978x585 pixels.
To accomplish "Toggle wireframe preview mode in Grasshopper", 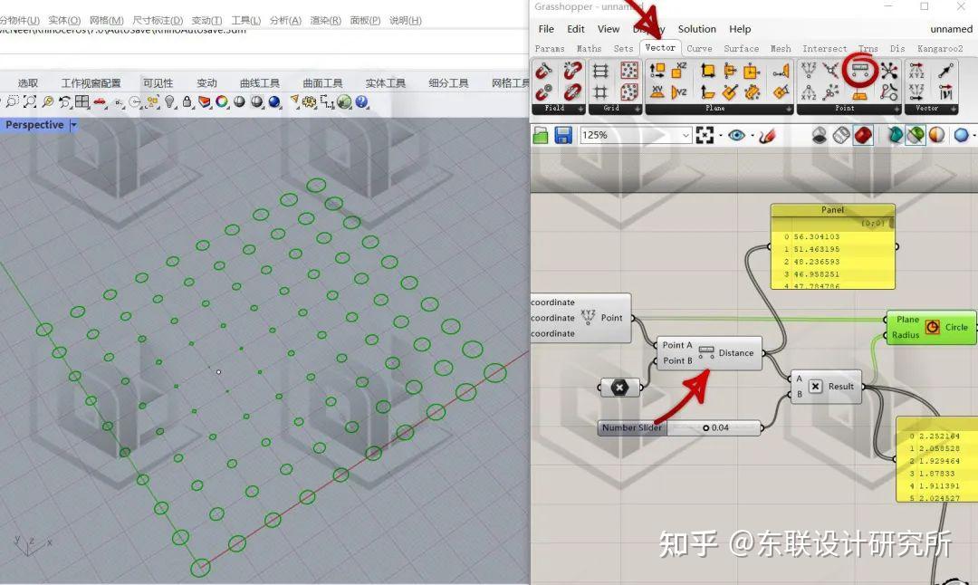I will (841, 135).
